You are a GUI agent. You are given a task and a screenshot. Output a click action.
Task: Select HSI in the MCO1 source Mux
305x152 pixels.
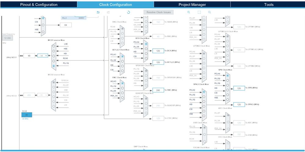click(54, 56)
